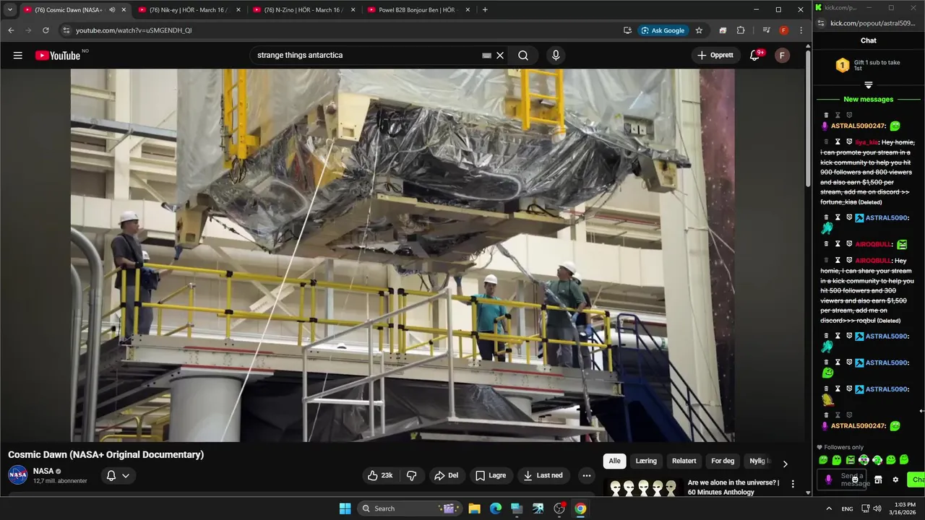The height and width of the screenshot is (520, 925).
Task: Open File Explorer from the taskbar
Action: (x=474, y=508)
